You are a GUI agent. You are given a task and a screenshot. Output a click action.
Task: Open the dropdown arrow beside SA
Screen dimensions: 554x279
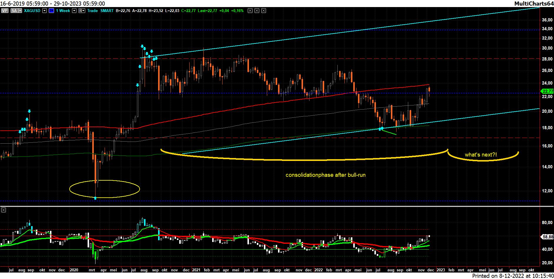click(x=20, y=11)
